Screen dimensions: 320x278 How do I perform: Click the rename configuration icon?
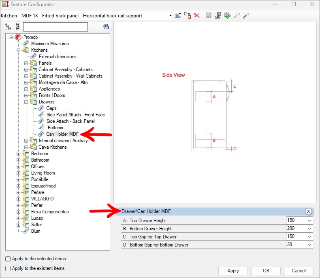(178, 16)
